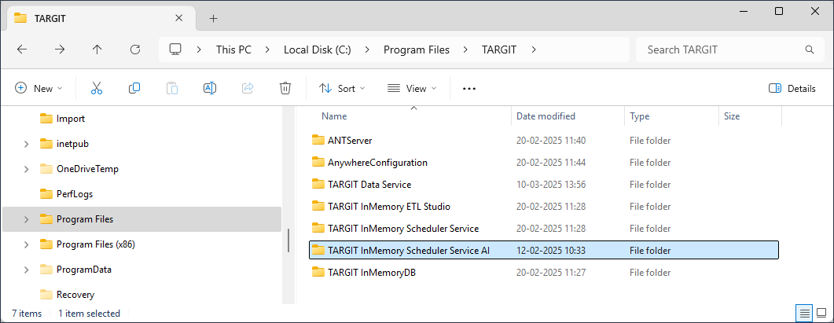Refresh the current folder view
Image resolution: width=834 pixels, height=323 pixels.
[135, 50]
